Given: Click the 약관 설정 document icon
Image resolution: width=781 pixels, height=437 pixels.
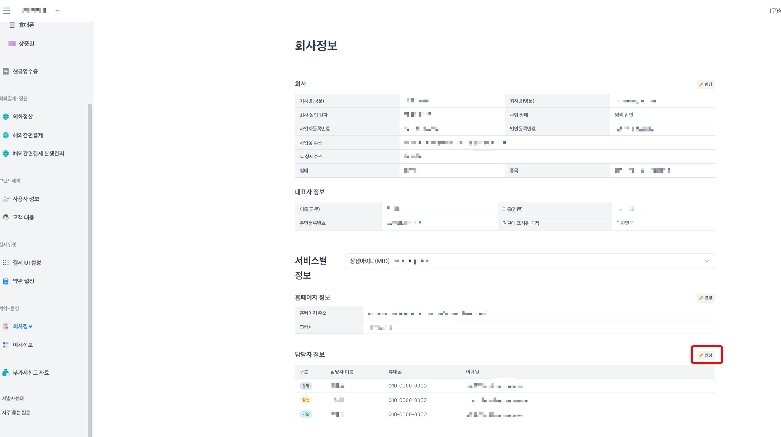Looking at the screenshot, I should [6, 281].
